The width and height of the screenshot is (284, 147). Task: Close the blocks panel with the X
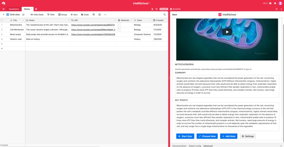click(x=281, y=9)
